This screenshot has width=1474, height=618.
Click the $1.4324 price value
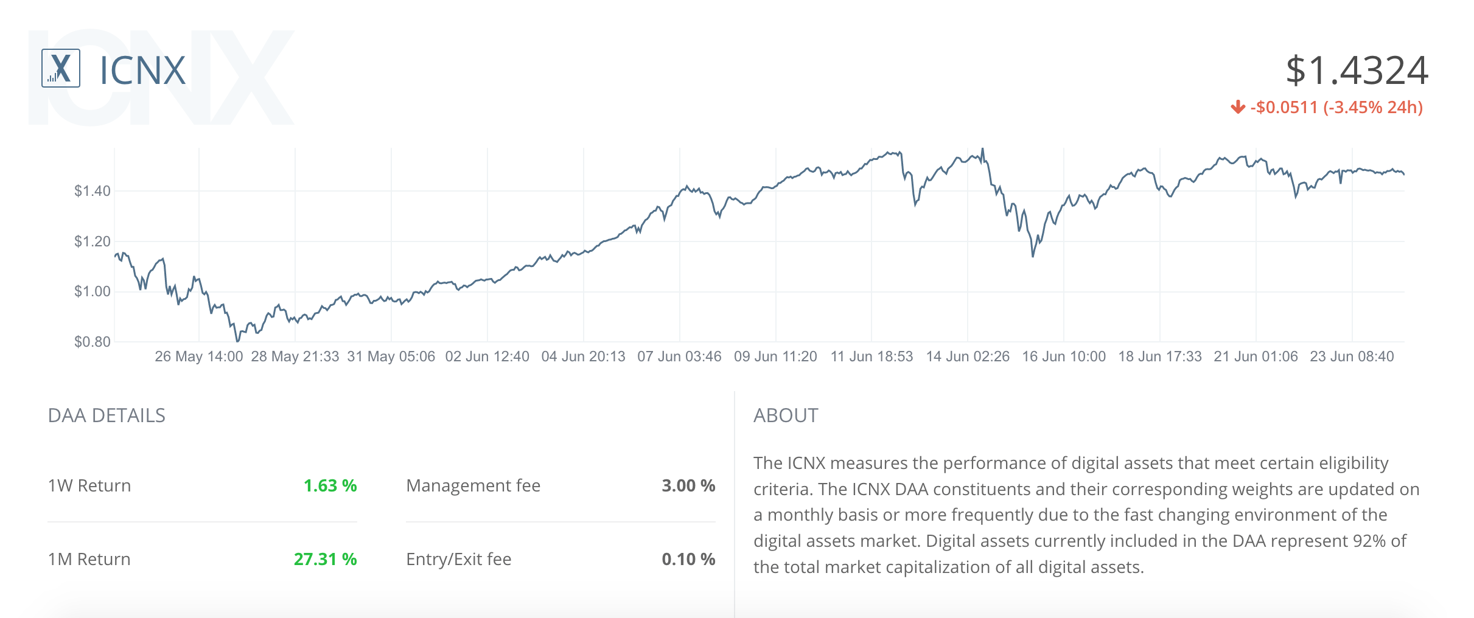tap(1357, 71)
